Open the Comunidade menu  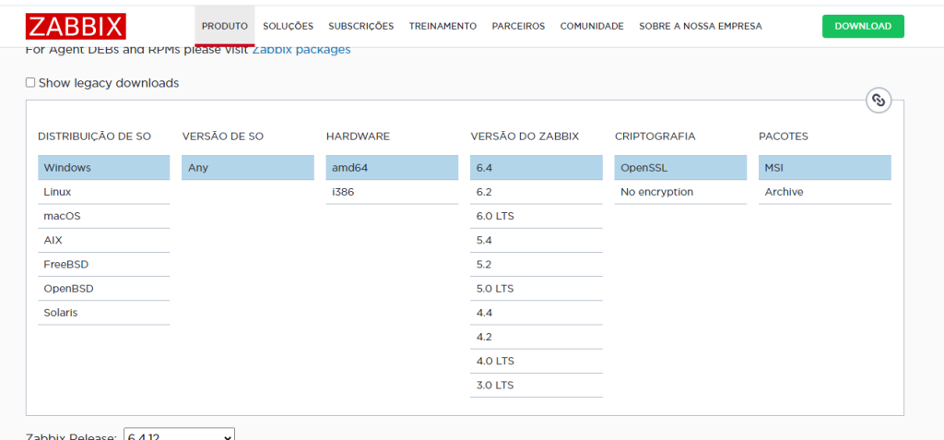coord(591,26)
